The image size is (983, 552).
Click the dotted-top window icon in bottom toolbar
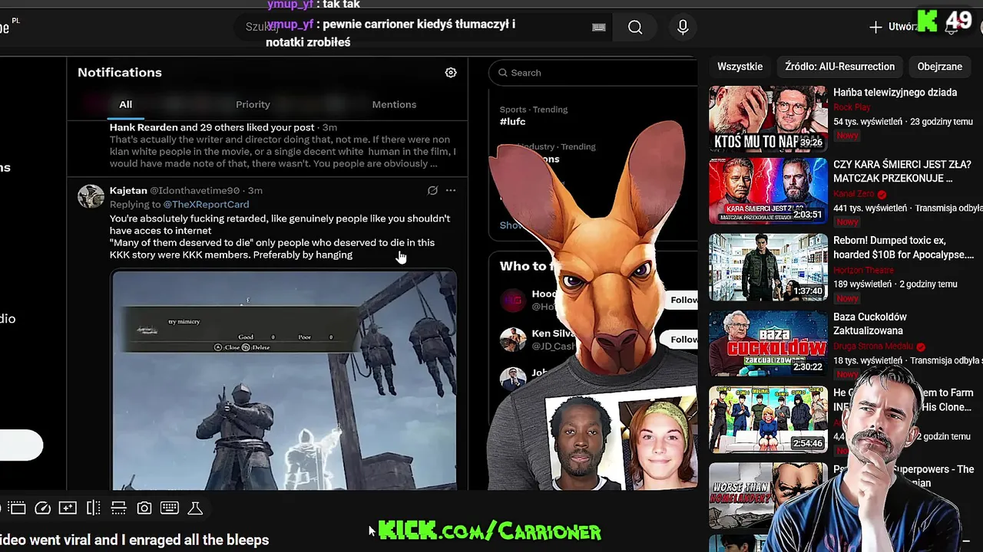(x=17, y=508)
